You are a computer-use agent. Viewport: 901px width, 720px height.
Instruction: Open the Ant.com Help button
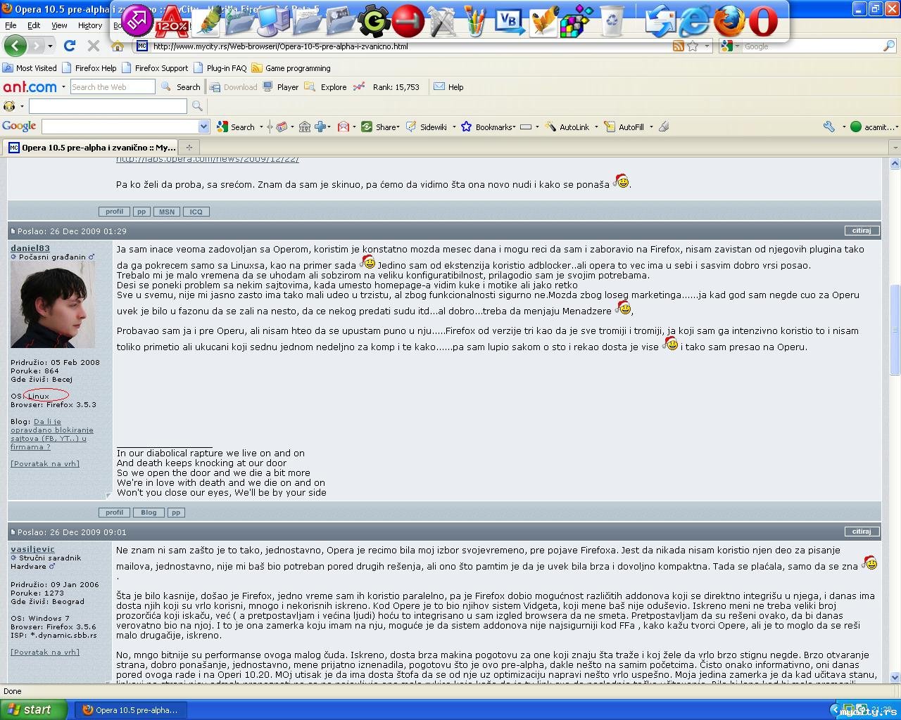[x=448, y=87]
